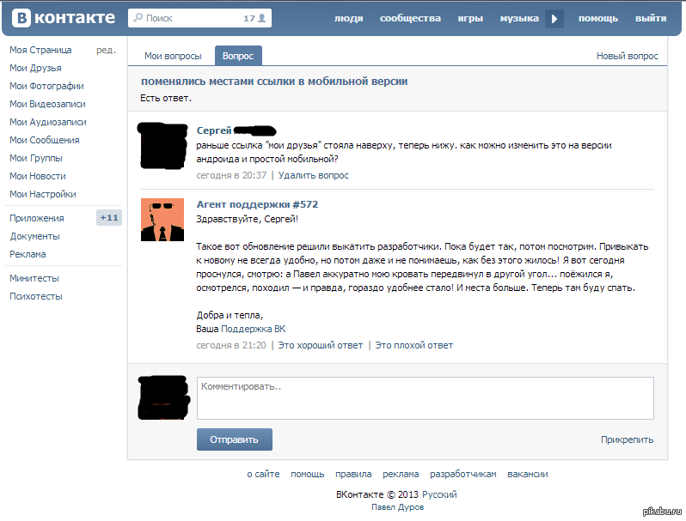The width and height of the screenshot is (686, 521).
Task: Click the person icon in search box
Action: [261, 18]
